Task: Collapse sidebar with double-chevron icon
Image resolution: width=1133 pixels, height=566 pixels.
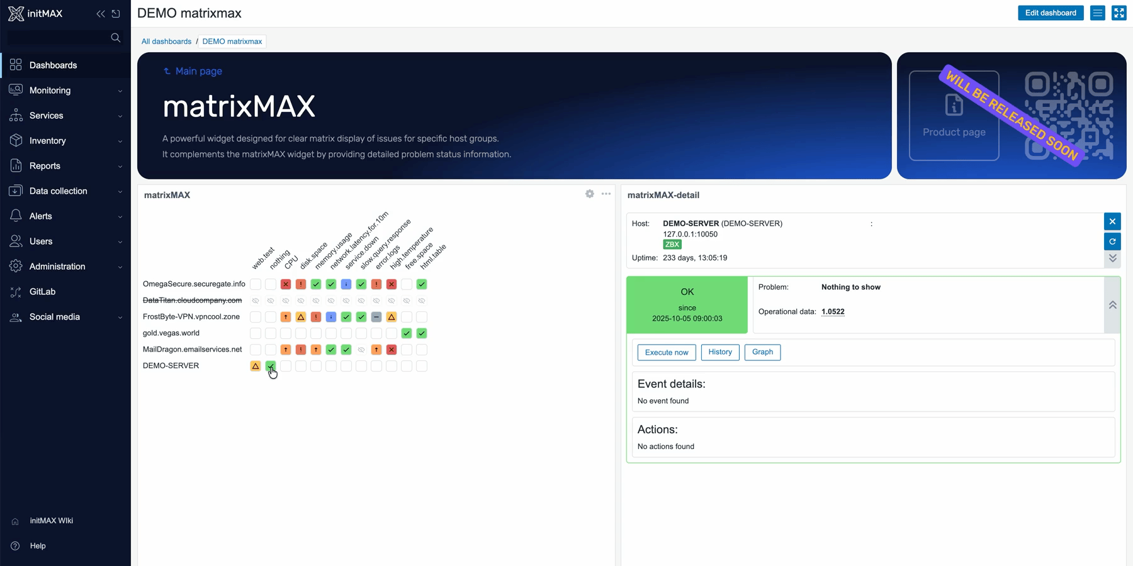Action: click(101, 14)
